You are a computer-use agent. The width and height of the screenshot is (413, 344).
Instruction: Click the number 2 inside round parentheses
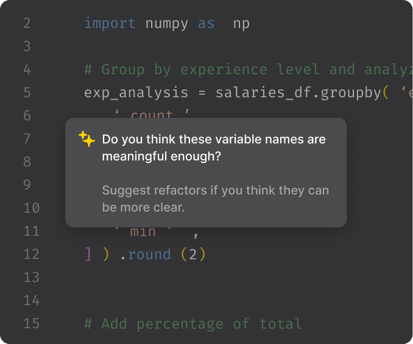[x=193, y=254]
